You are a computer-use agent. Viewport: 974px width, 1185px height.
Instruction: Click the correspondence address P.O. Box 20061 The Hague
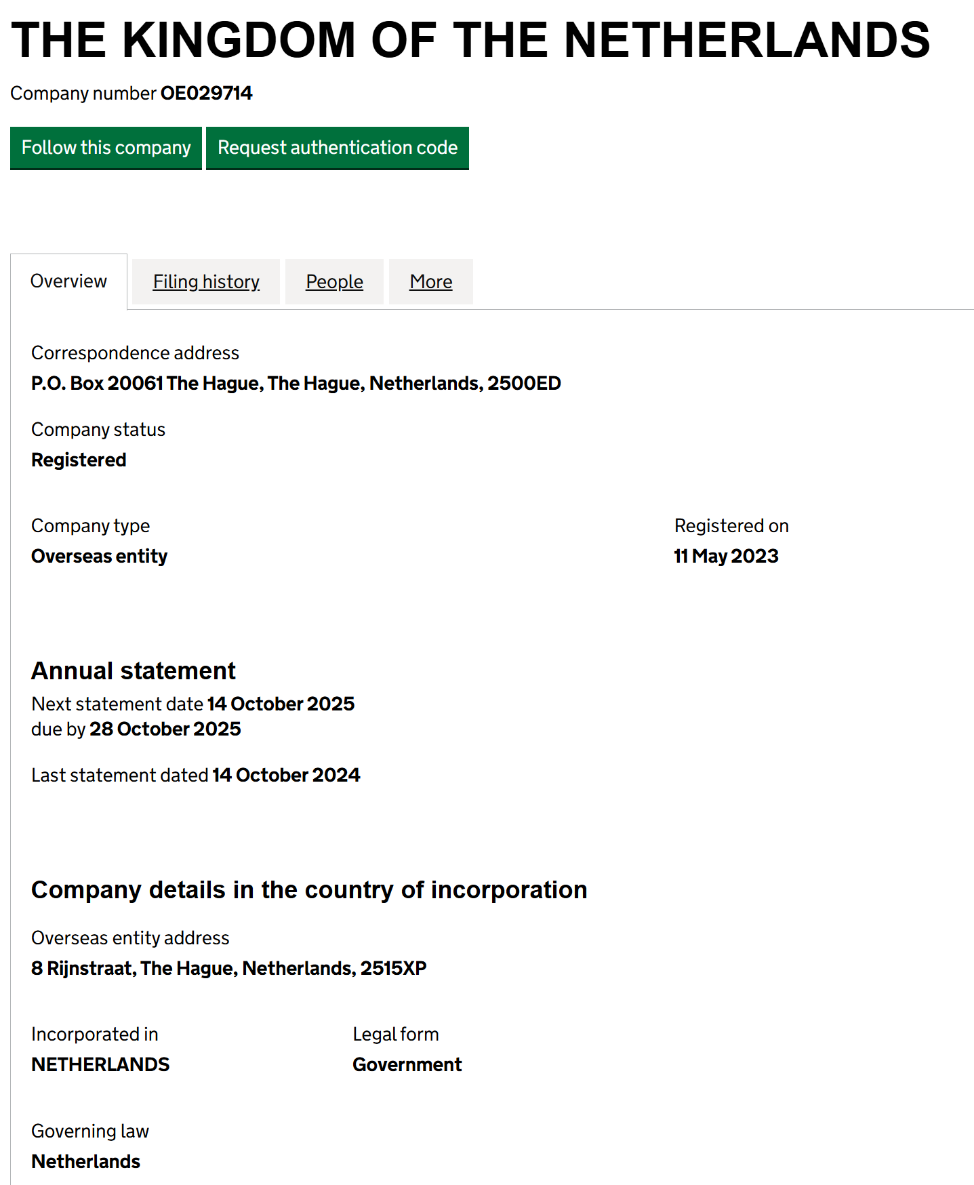pyautogui.click(x=296, y=384)
